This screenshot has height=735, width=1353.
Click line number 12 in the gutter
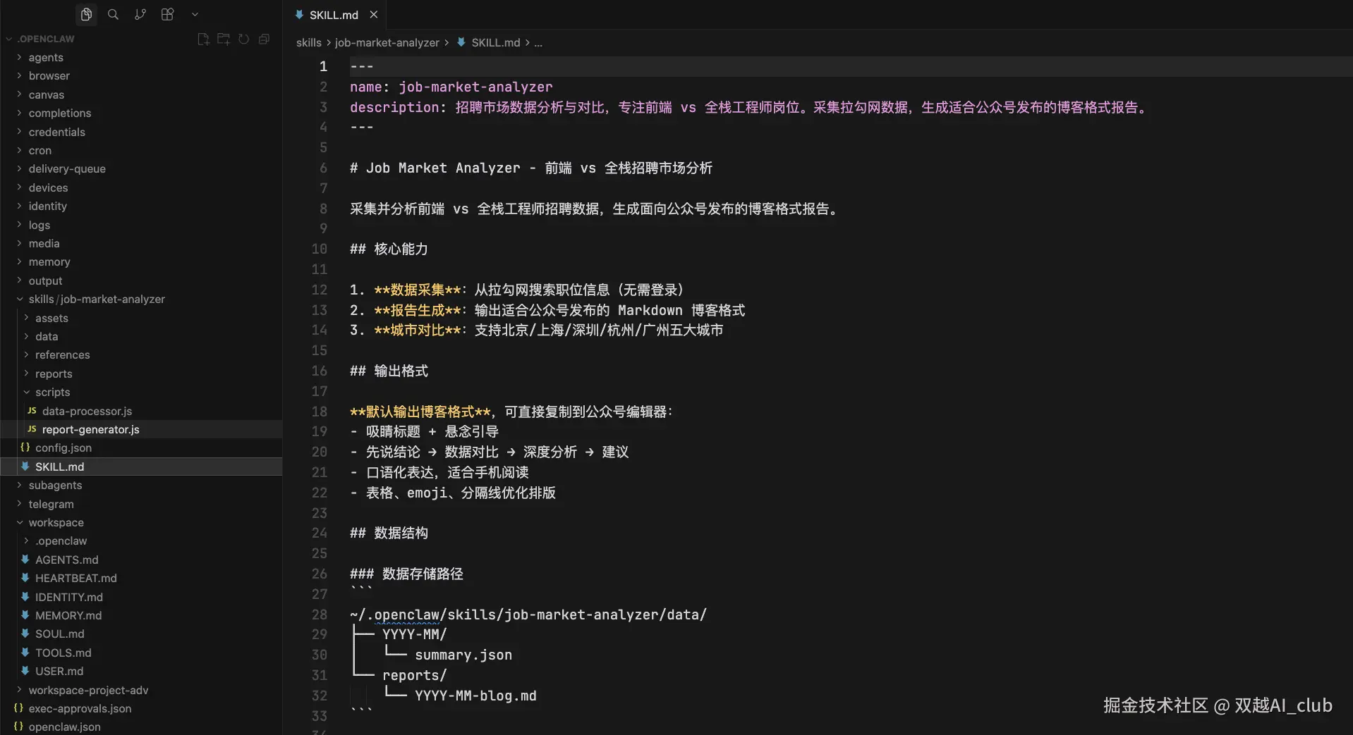pos(320,290)
